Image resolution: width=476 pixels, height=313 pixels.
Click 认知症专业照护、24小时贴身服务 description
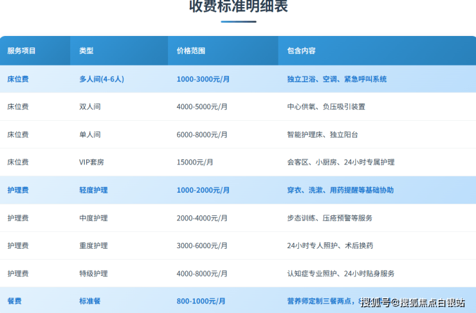tap(341, 273)
